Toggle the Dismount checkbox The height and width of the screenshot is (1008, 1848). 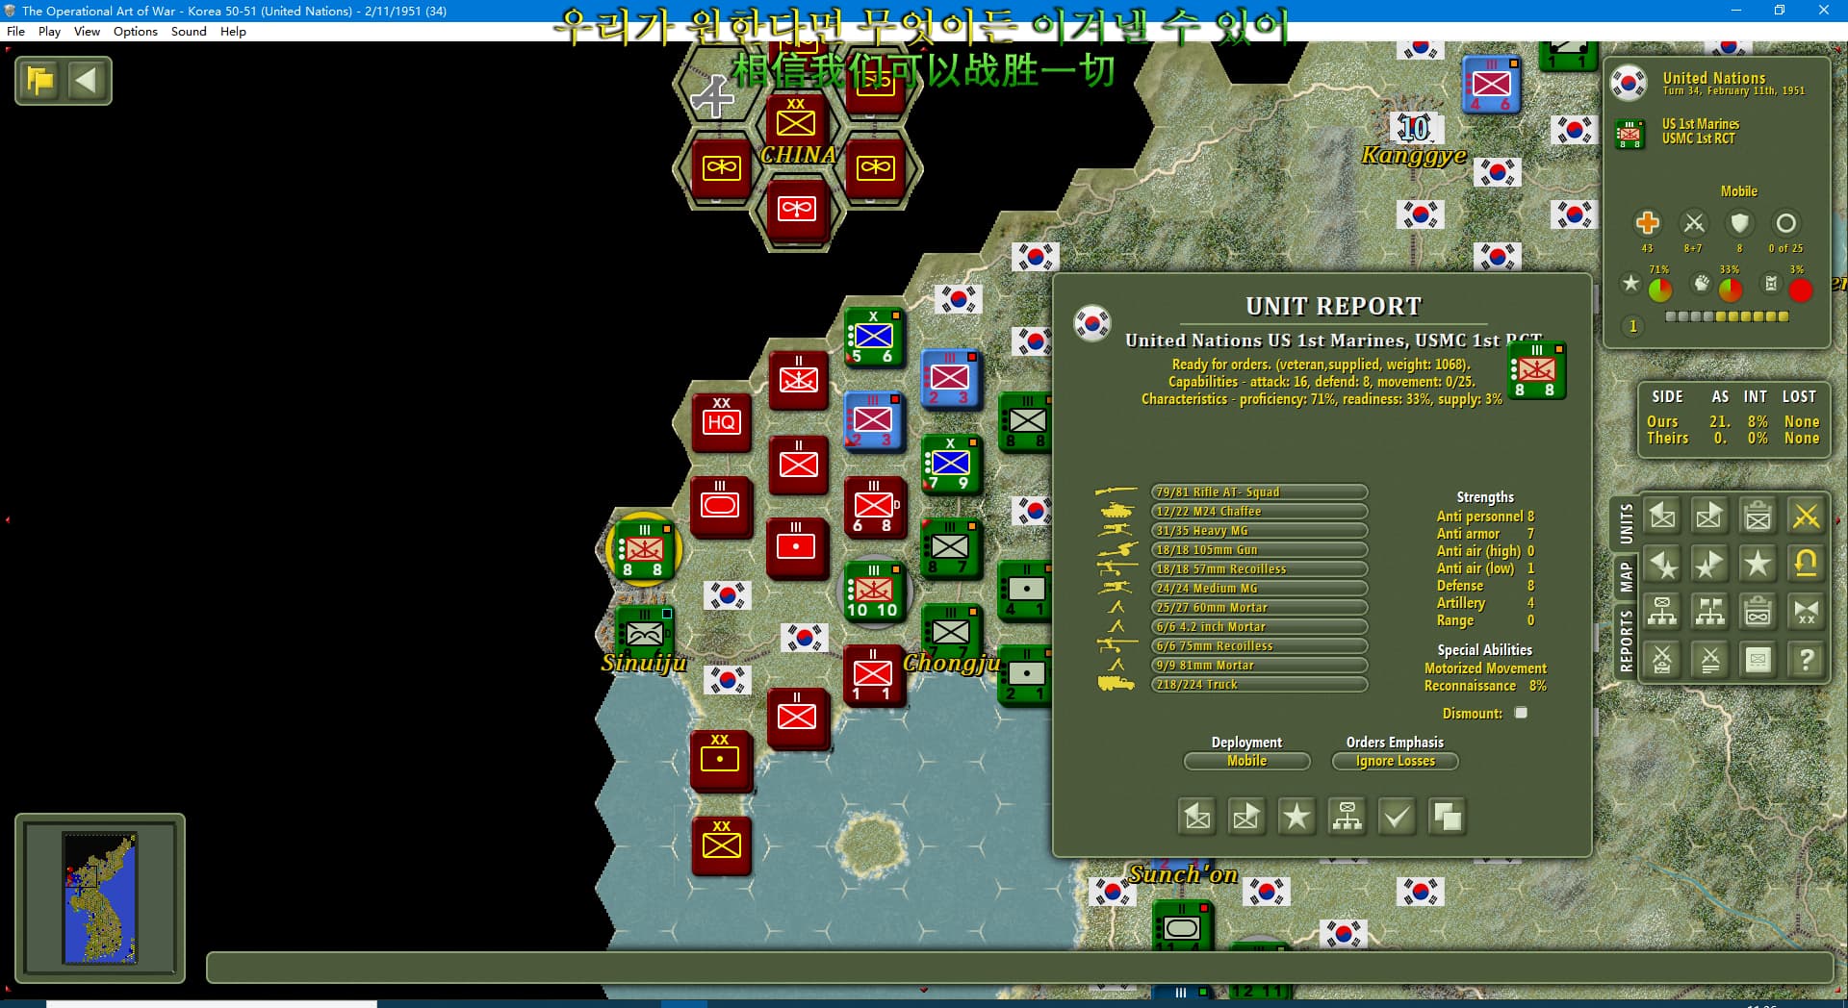[1521, 713]
